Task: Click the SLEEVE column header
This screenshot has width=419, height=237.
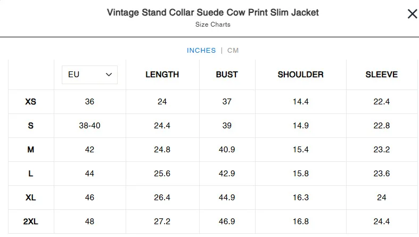Action: (381, 75)
